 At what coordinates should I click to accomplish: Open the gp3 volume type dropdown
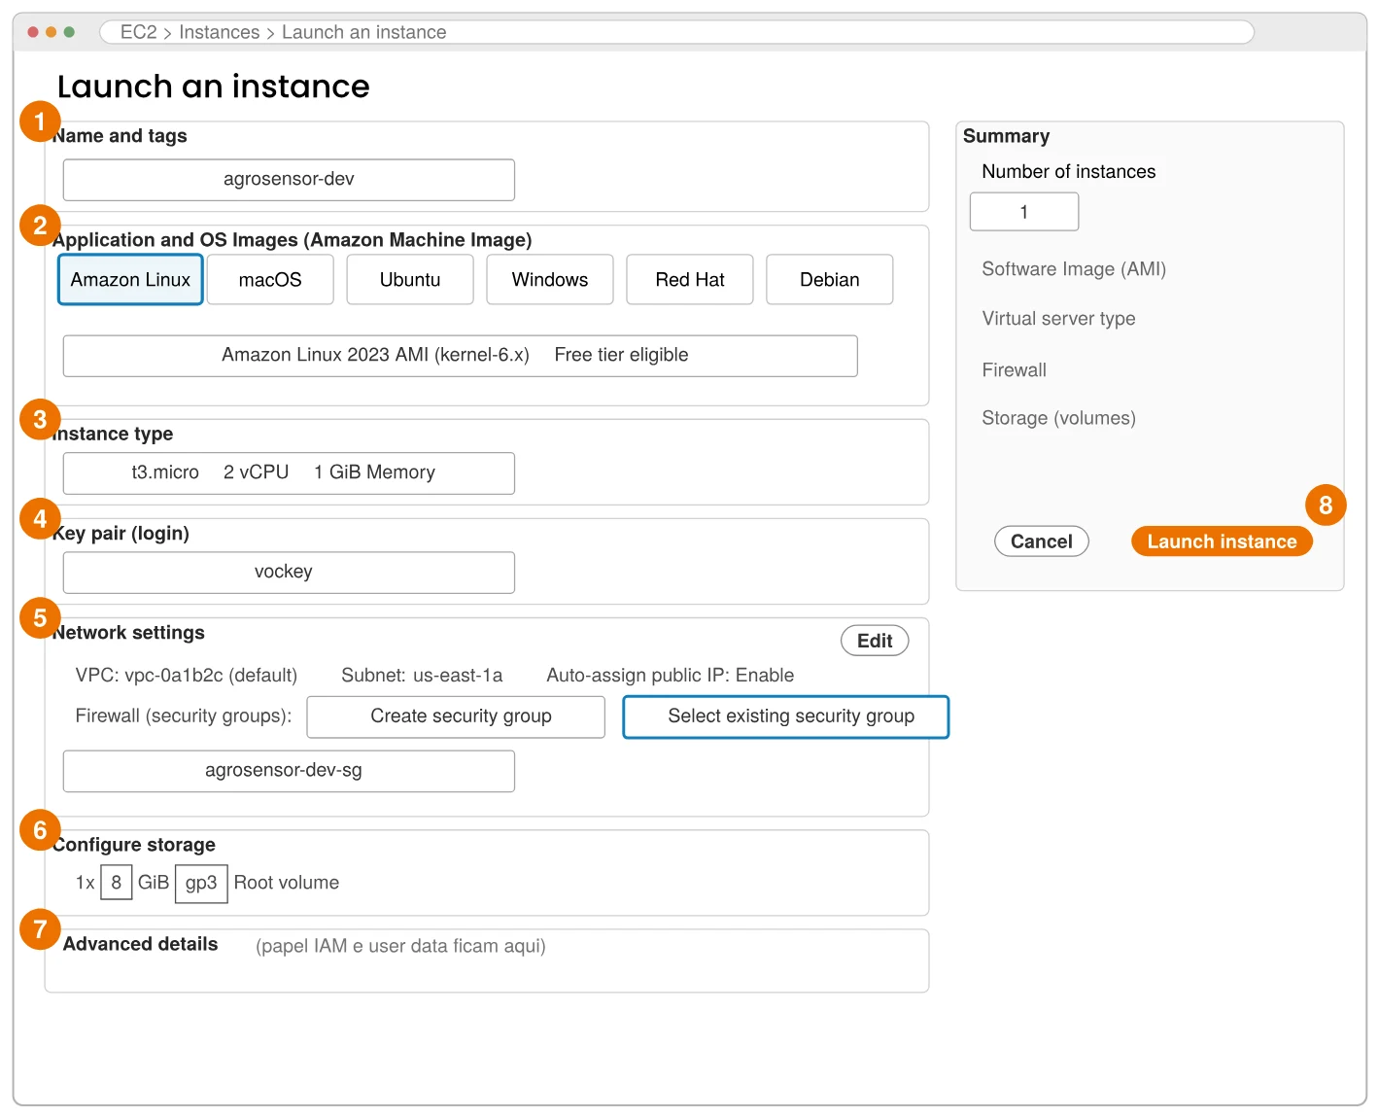click(x=201, y=884)
